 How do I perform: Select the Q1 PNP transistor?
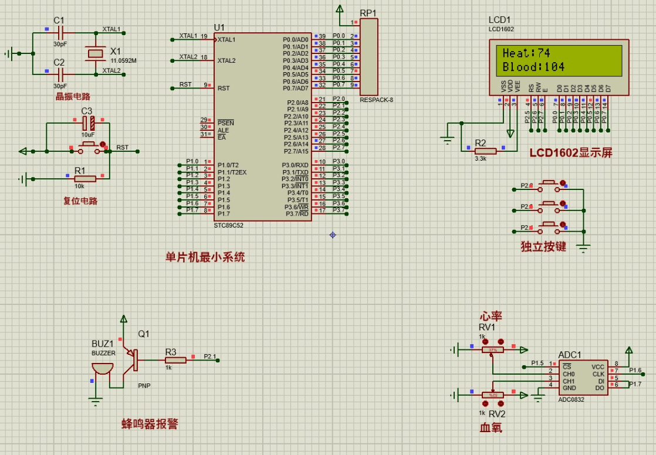tap(134, 360)
